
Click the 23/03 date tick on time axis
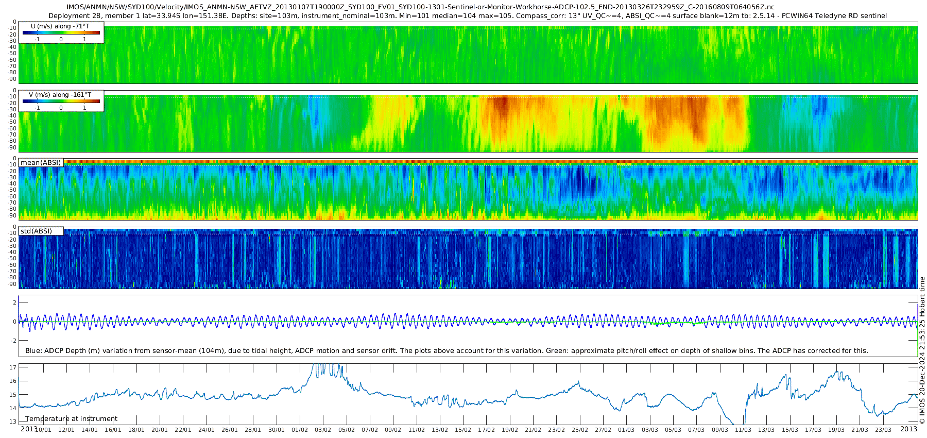pos(883,430)
